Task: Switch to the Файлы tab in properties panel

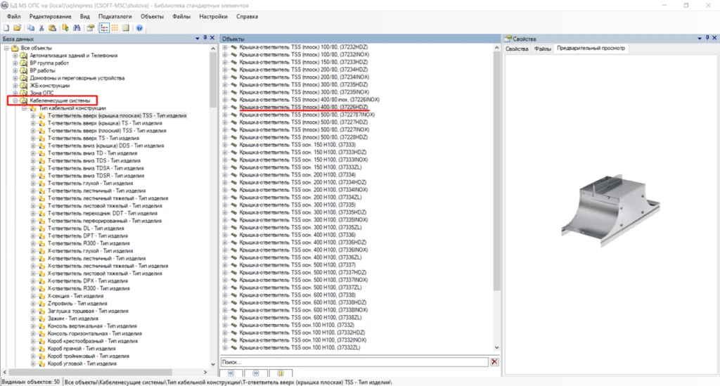Action: coord(543,49)
